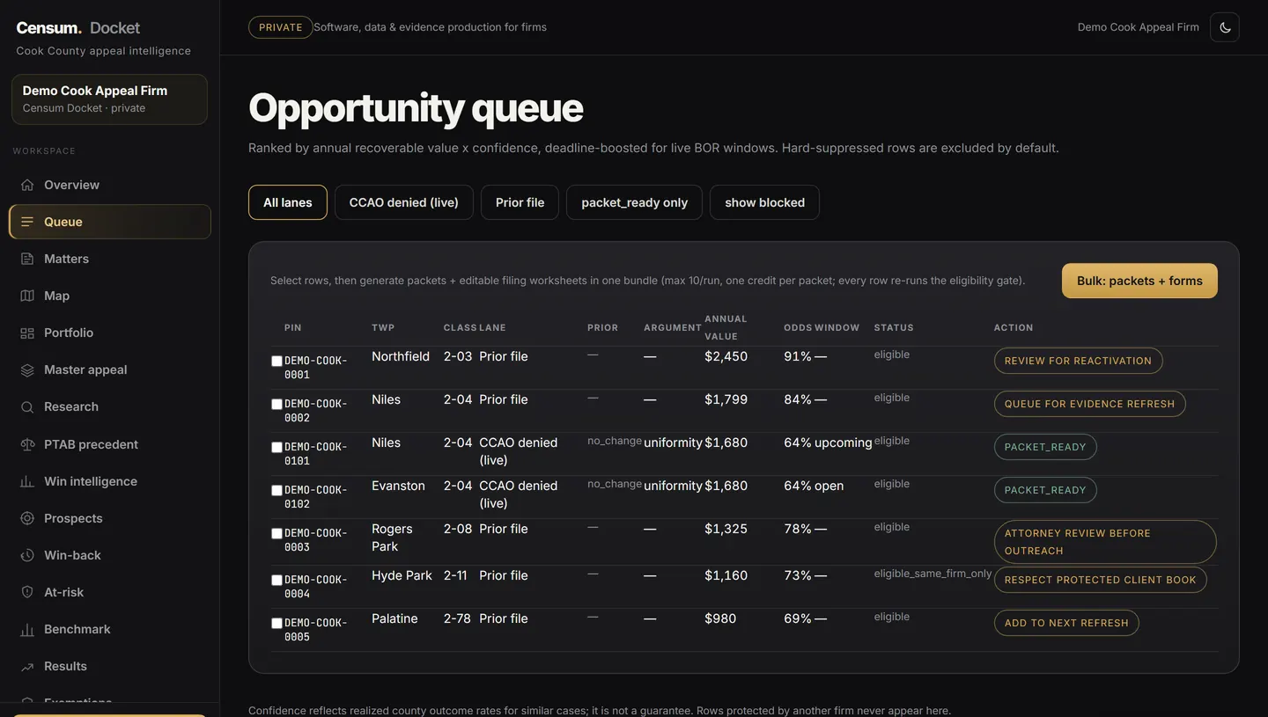Click the Censum Docket logo

(x=78, y=28)
